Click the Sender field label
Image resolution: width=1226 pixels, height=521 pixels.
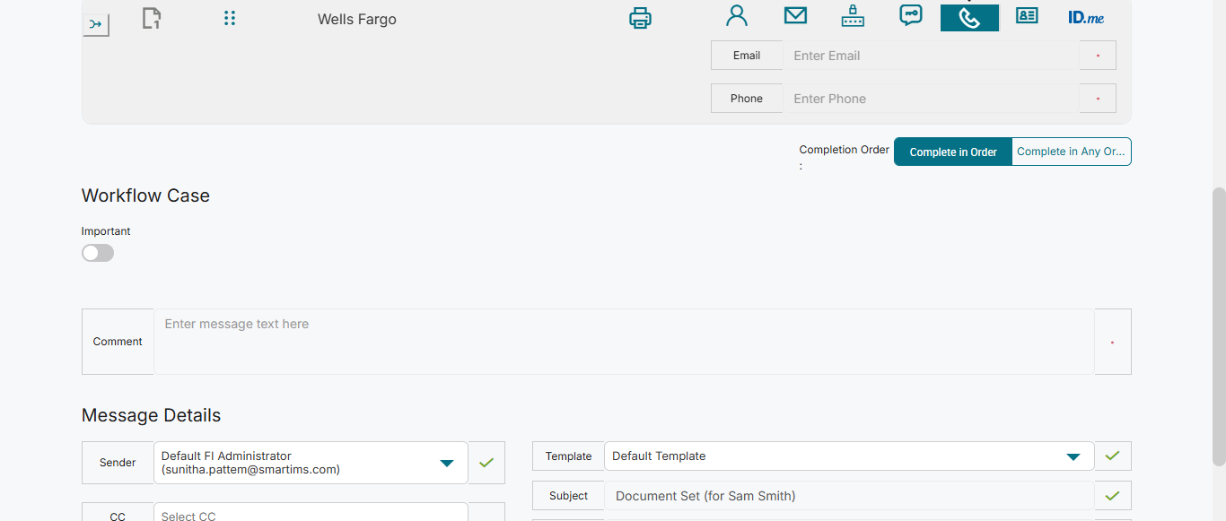click(x=118, y=463)
